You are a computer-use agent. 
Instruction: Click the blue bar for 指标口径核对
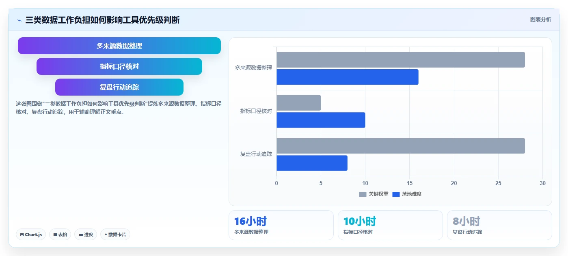click(321, 120)
